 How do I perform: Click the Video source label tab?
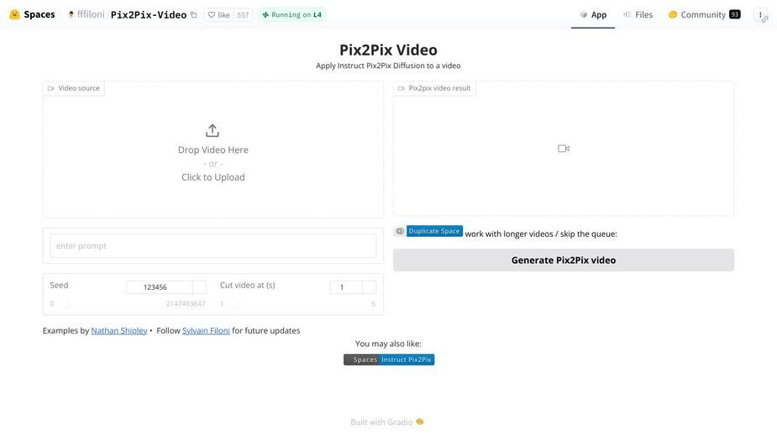[x=74, y=88]
